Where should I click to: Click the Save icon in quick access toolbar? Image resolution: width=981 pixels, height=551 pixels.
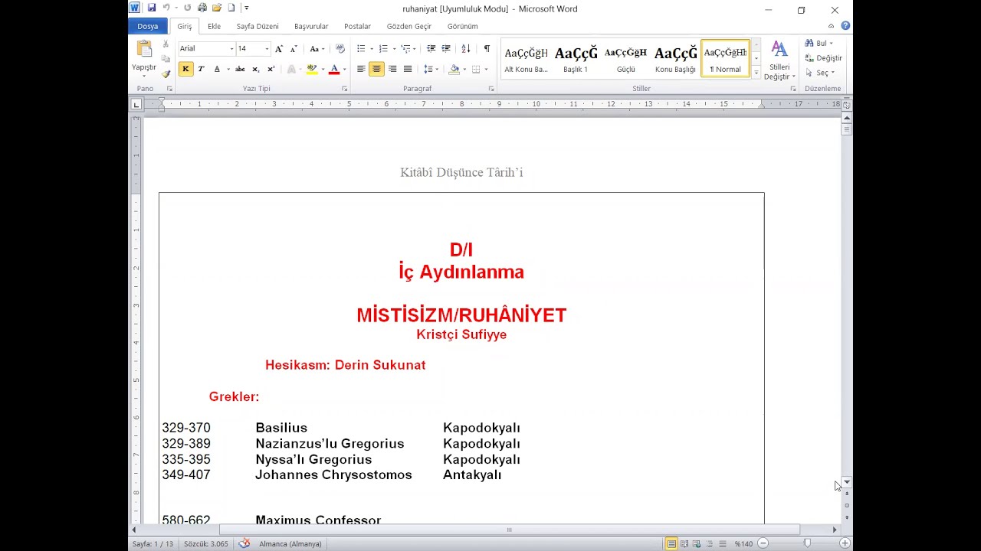click(152, 8)
